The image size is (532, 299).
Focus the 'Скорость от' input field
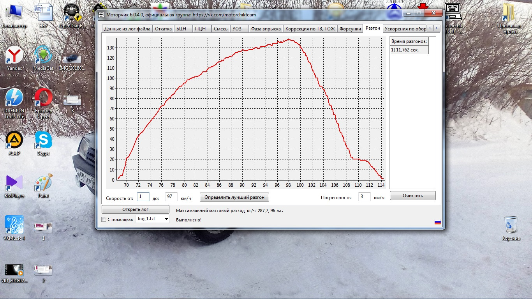coord(143,197)
